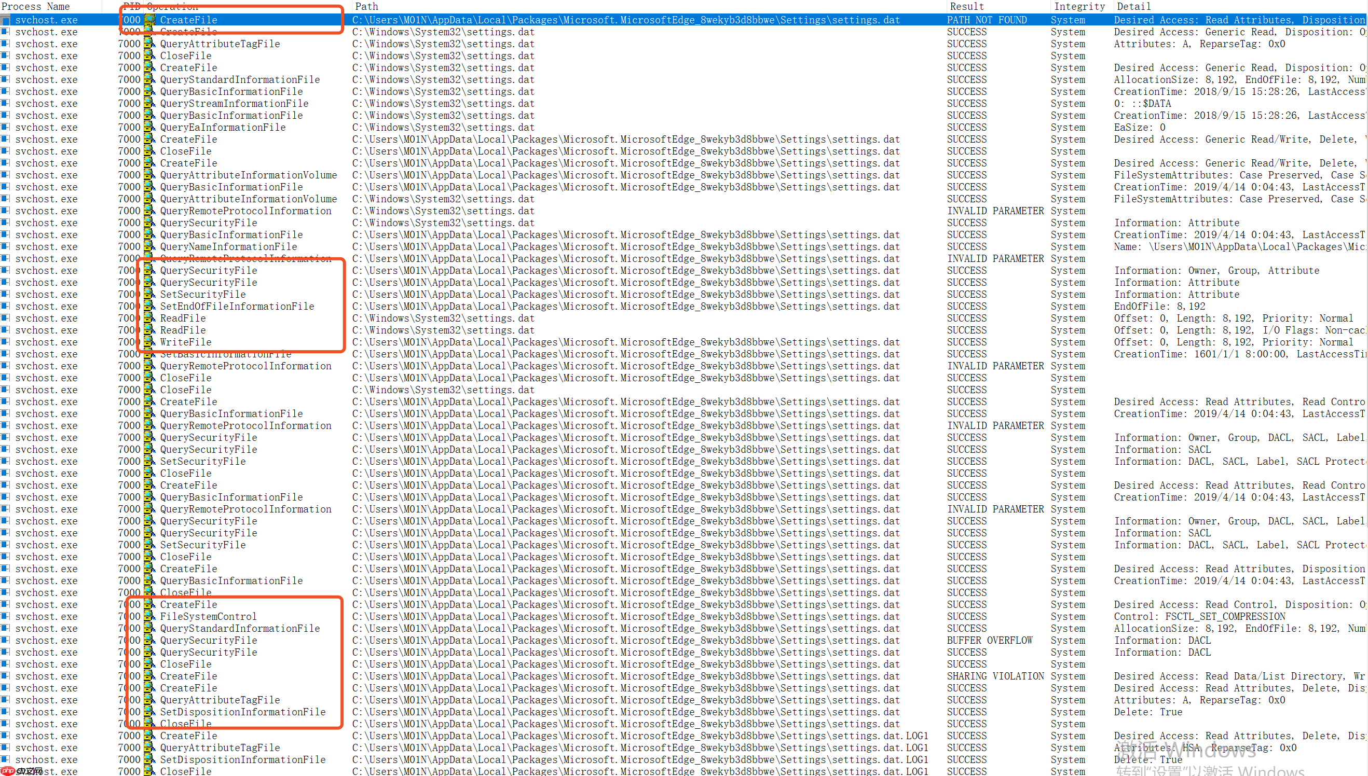This screenshot has height=776, width=1368.
Task: Click the FSCTL_SET_COMPRESSION detail cell
Action: point(1199,616)
